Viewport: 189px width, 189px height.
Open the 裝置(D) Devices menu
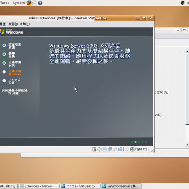click(x=13, y=24)
